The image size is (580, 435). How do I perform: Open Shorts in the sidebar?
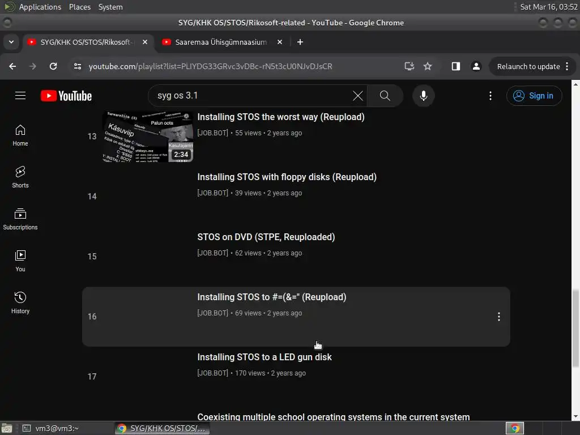coord(20,177)
